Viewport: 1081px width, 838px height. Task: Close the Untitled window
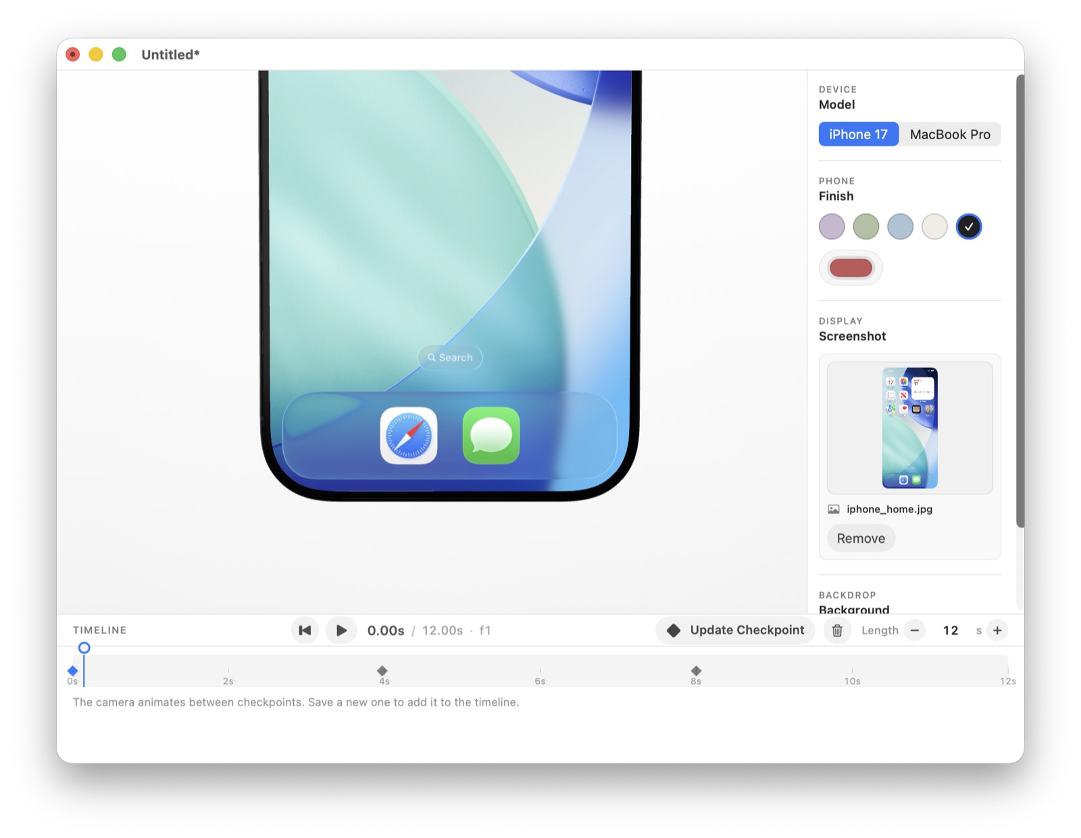(73, 55)
